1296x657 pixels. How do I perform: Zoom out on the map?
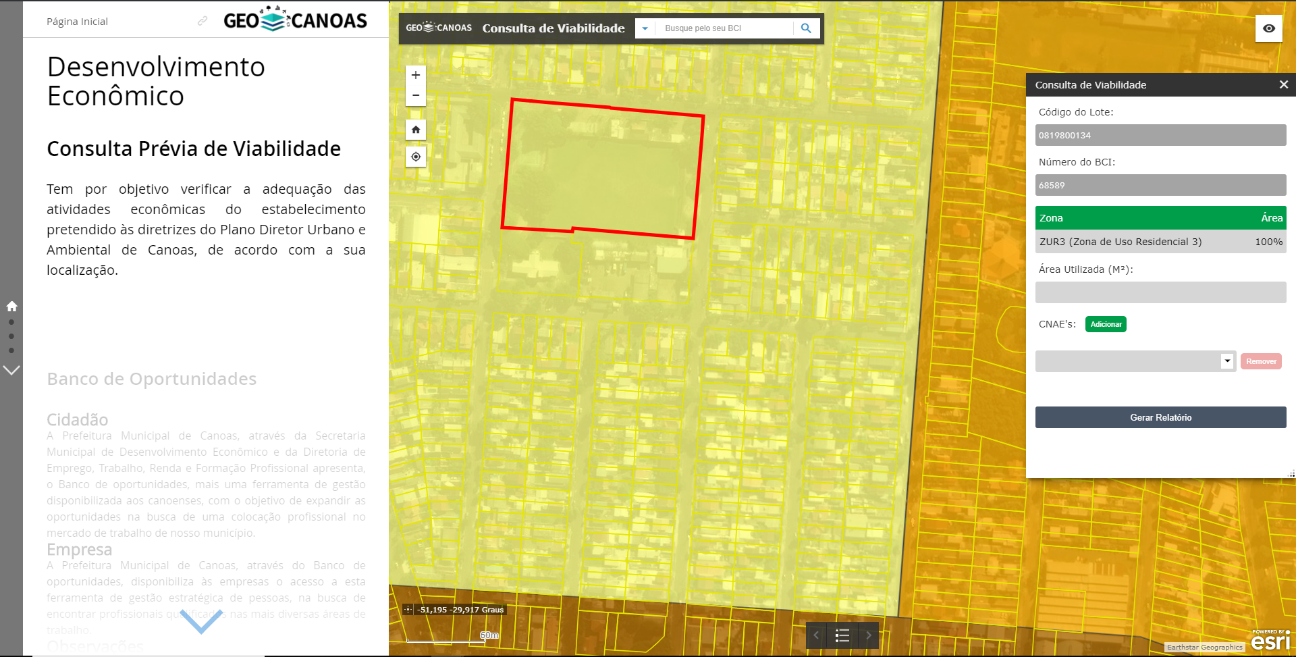click(x=416, y=96)
